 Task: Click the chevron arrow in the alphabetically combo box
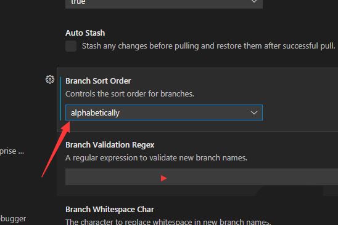click(x=254, y=112)
